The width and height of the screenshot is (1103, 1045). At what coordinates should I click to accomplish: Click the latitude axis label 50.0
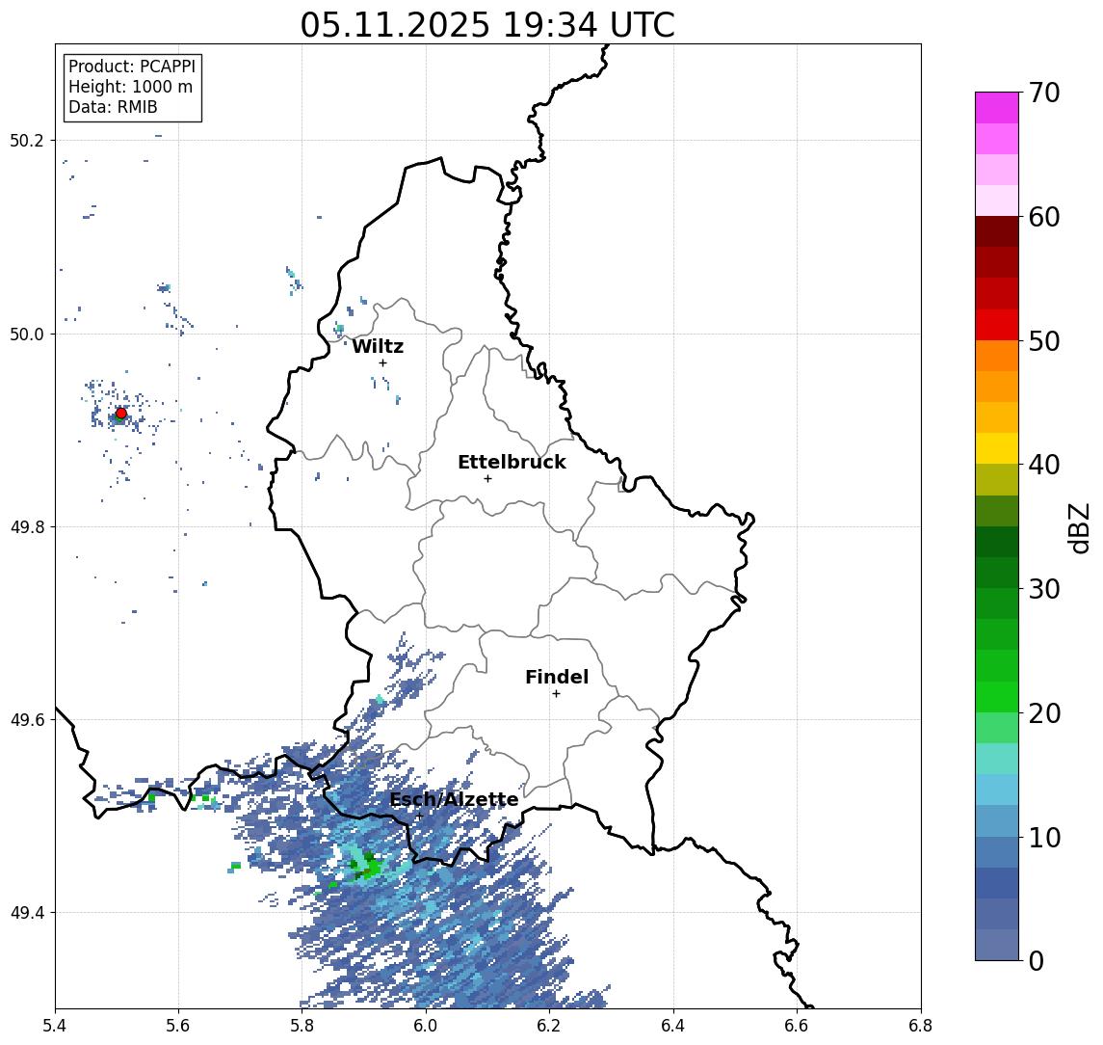[26, 334]
